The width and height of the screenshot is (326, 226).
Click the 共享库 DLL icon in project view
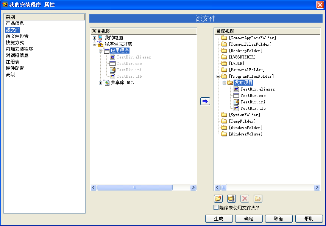pyautogui.click(x=107, y=83)
